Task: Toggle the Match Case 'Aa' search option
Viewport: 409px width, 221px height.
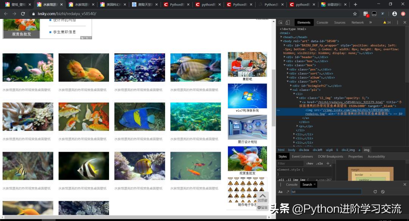Action: [x=281, y=192]
